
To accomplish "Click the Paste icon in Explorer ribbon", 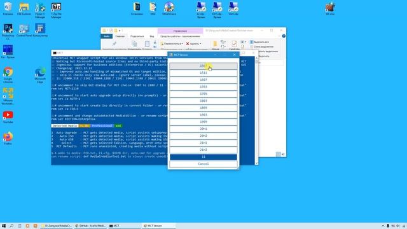I will 147,44.
